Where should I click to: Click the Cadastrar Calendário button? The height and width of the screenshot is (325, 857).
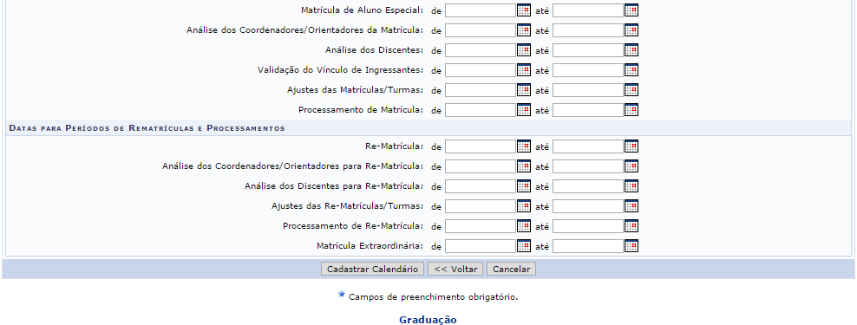(372, 269)
